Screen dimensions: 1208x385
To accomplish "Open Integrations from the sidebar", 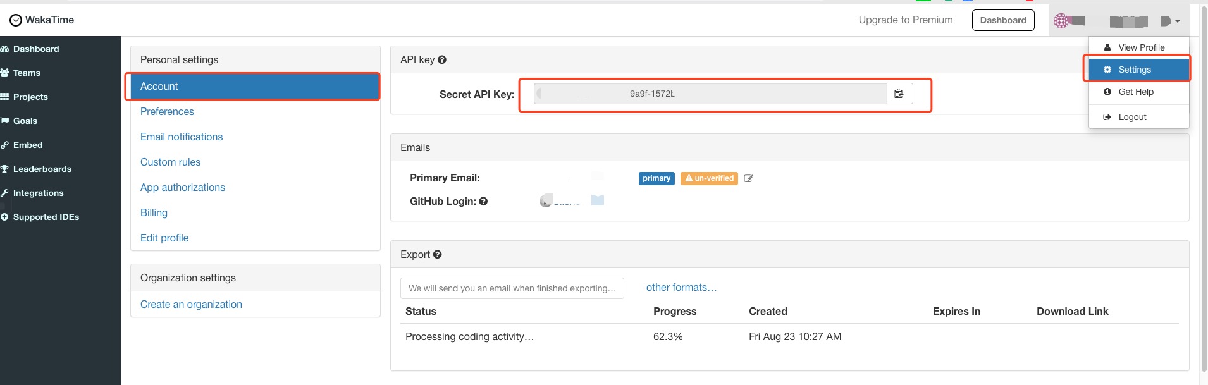I will (38, 193).
